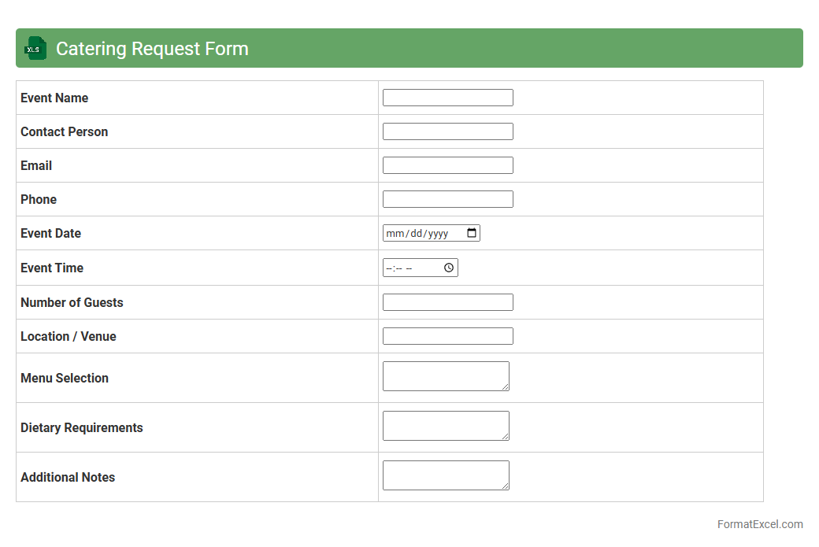Click the Additional Notes resize handle
The image size is (819, 547).
[506, 486]
